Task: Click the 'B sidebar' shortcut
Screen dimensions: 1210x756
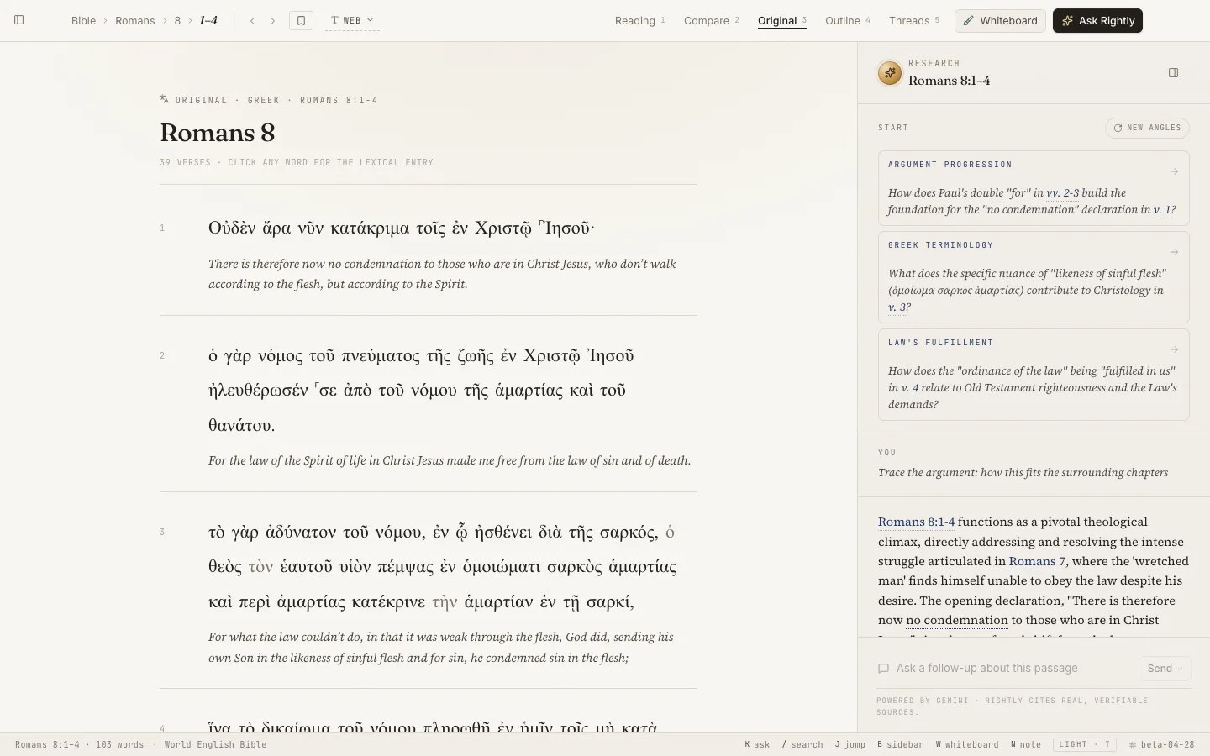Action: click(900, 744)
